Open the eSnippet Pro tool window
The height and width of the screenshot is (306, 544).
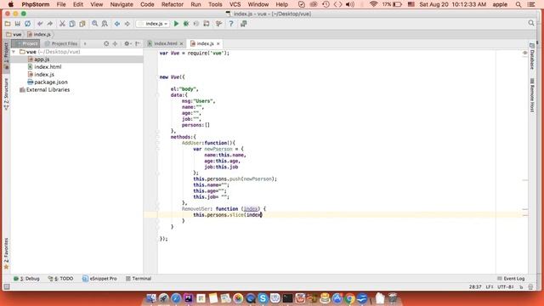pyautogui.click(x=99, y=279)
